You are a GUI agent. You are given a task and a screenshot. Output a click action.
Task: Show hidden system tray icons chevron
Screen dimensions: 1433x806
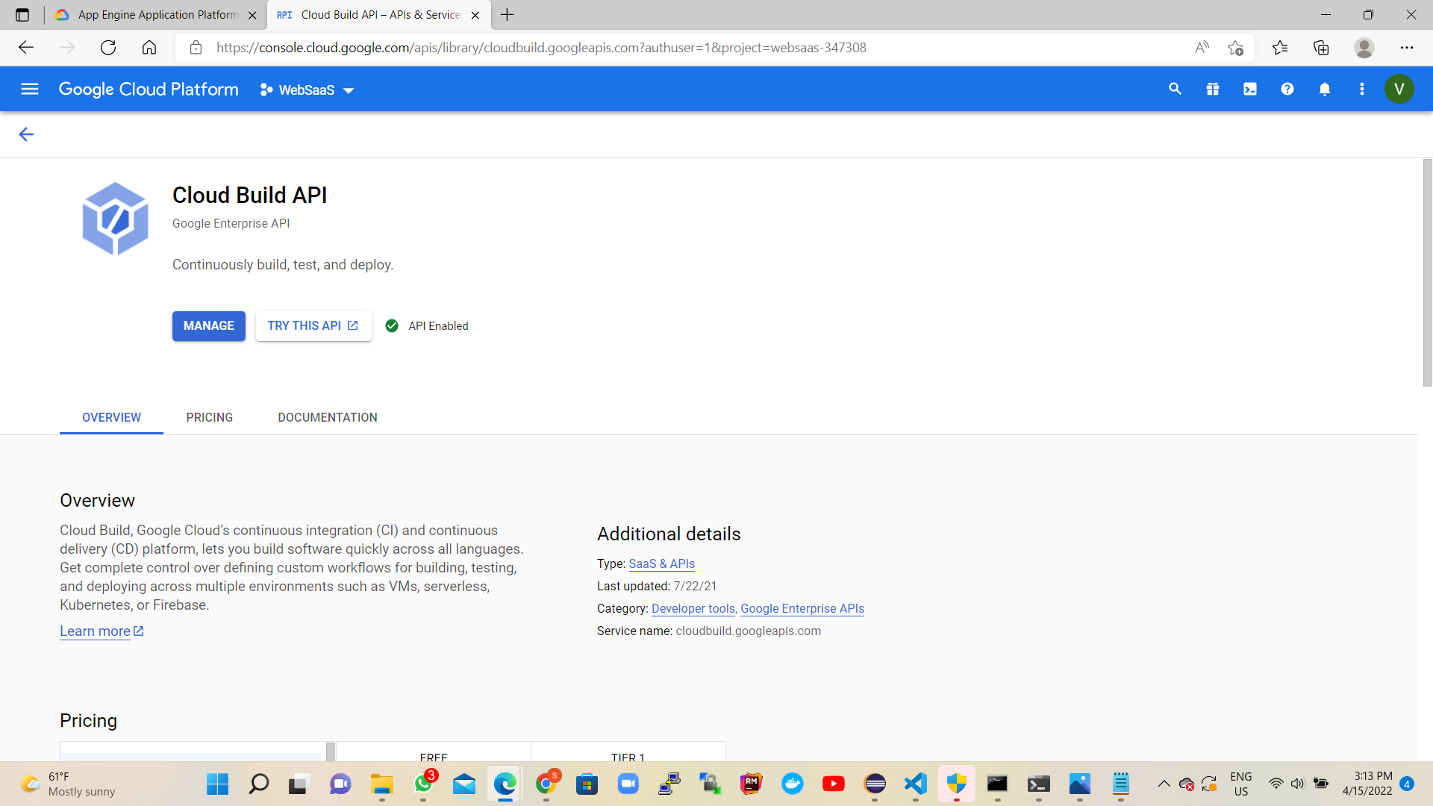[1164, 784]
